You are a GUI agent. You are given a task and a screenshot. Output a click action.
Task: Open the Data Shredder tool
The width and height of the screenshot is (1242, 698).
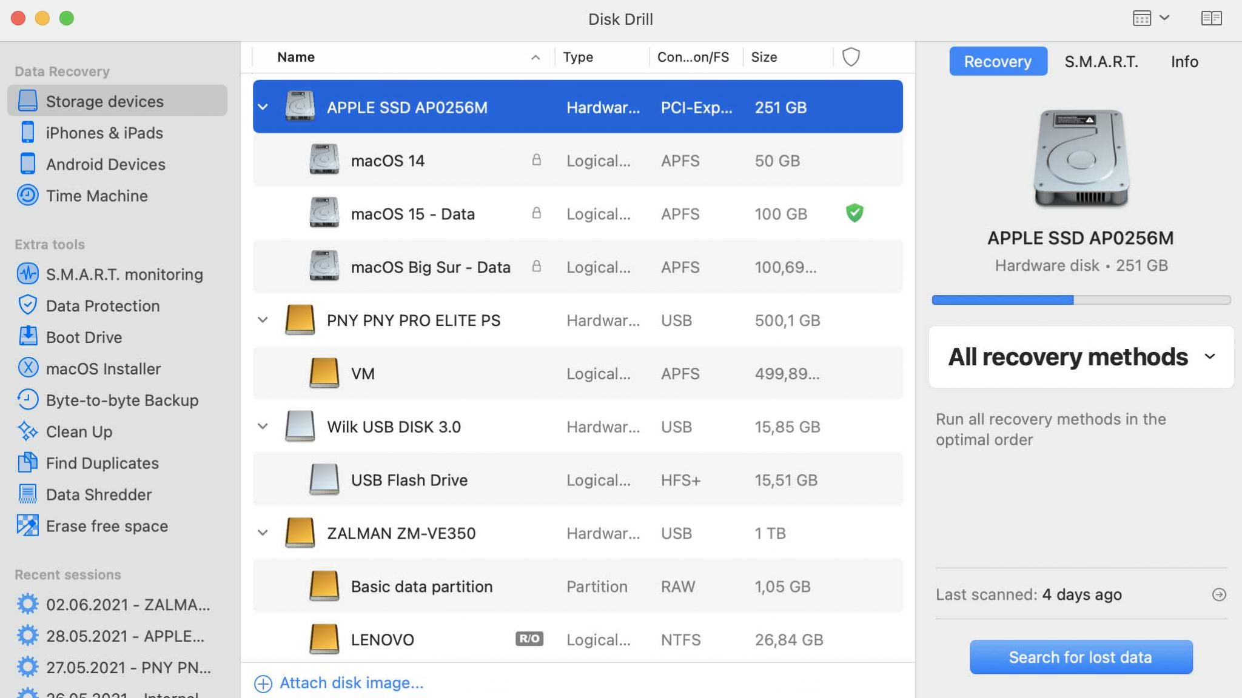click(x=98, y=494)
